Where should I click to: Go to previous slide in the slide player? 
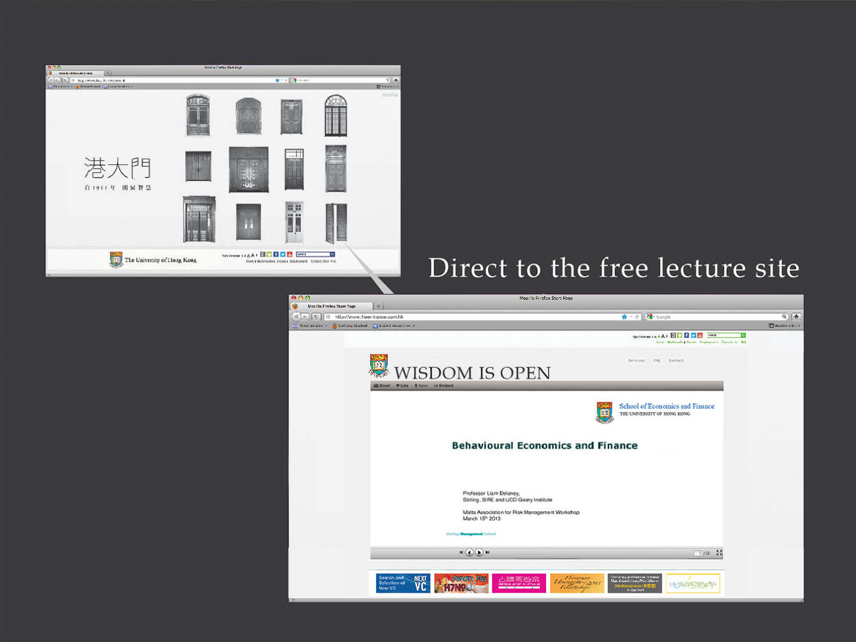point(470,553)
